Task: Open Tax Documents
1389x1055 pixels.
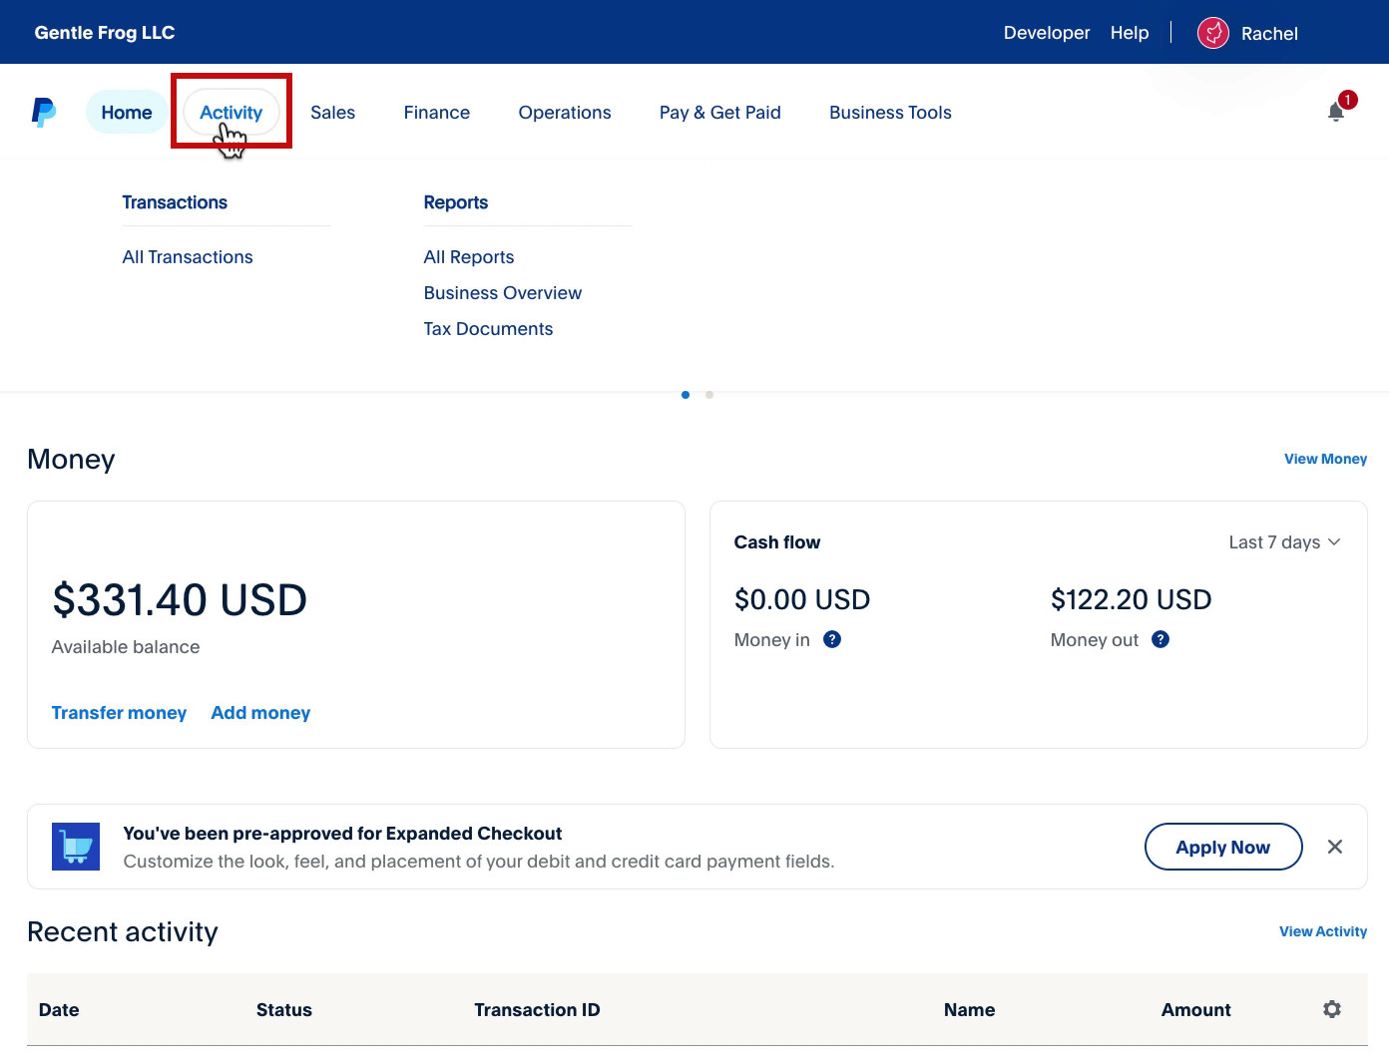Action: click(x=488, y=329)
